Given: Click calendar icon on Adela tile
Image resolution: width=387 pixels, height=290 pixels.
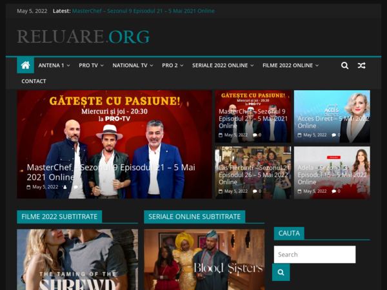Looking at the screenshot, I should tap(299, 191).
